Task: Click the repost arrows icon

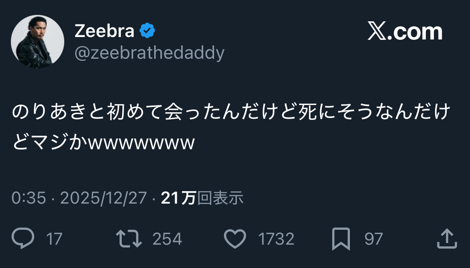Action: [129, 239]
